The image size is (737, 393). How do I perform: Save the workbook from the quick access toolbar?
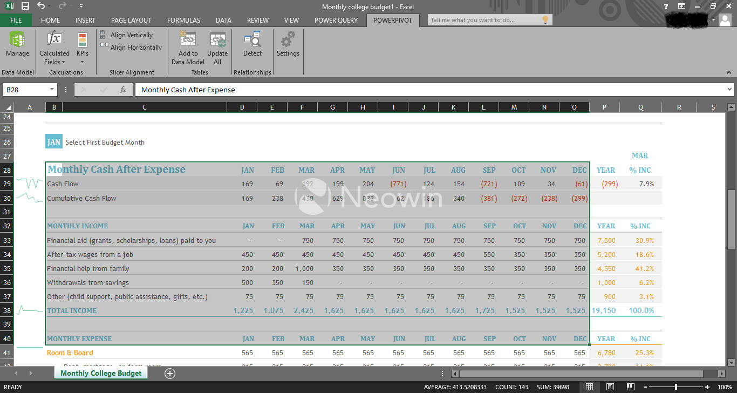25,6
